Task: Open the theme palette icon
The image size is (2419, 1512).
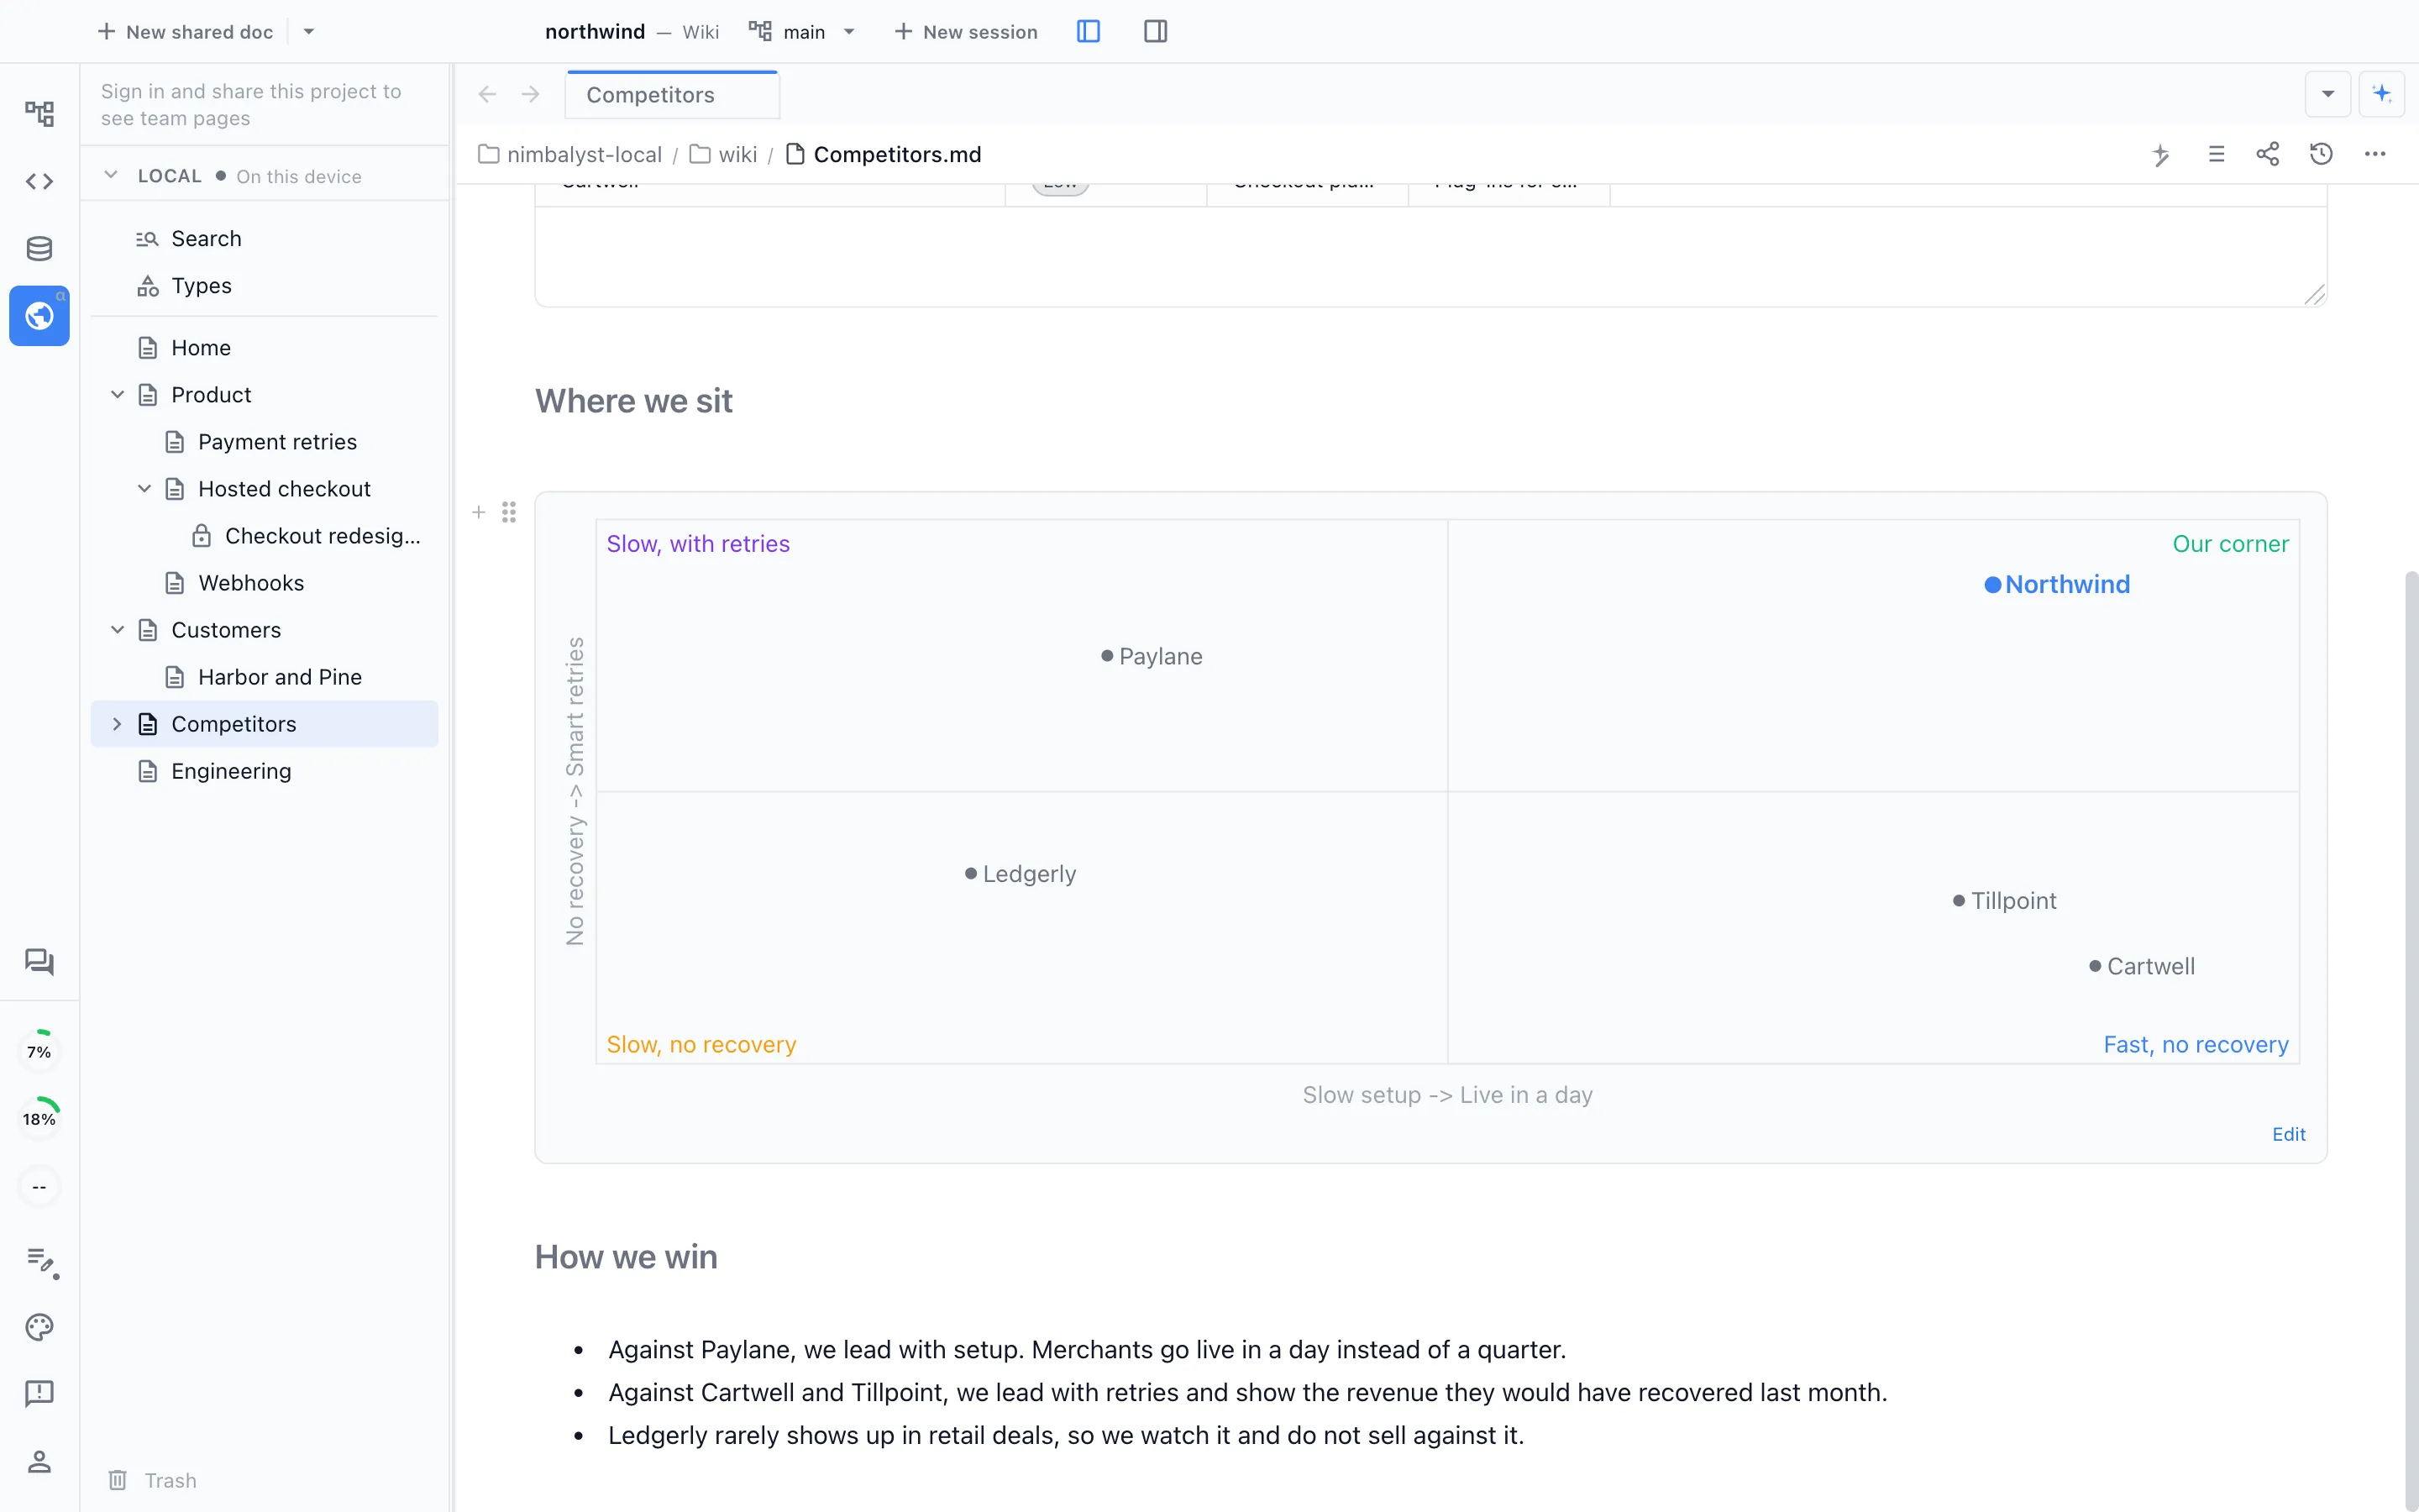Action: click(x=39, y=1327)
